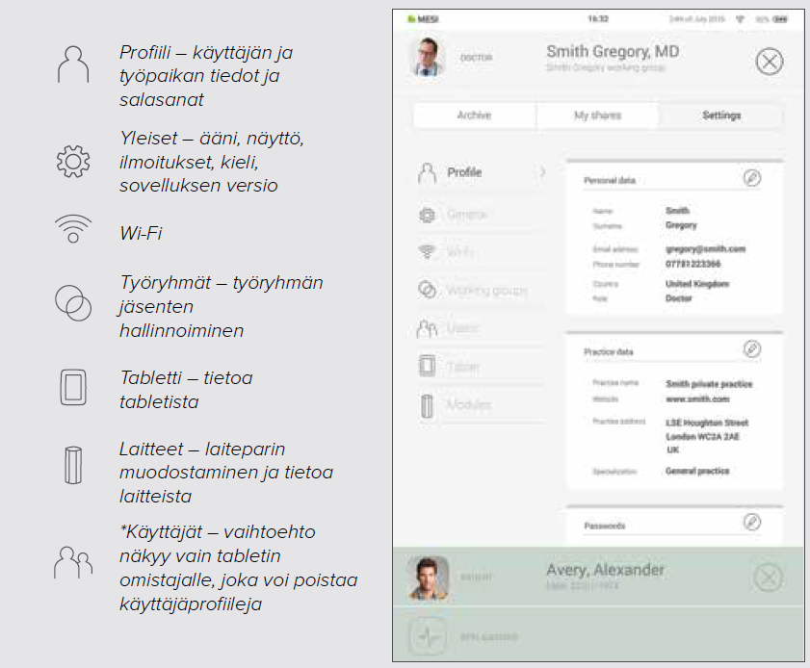Open Modules icon in the app sidebar

427,406
